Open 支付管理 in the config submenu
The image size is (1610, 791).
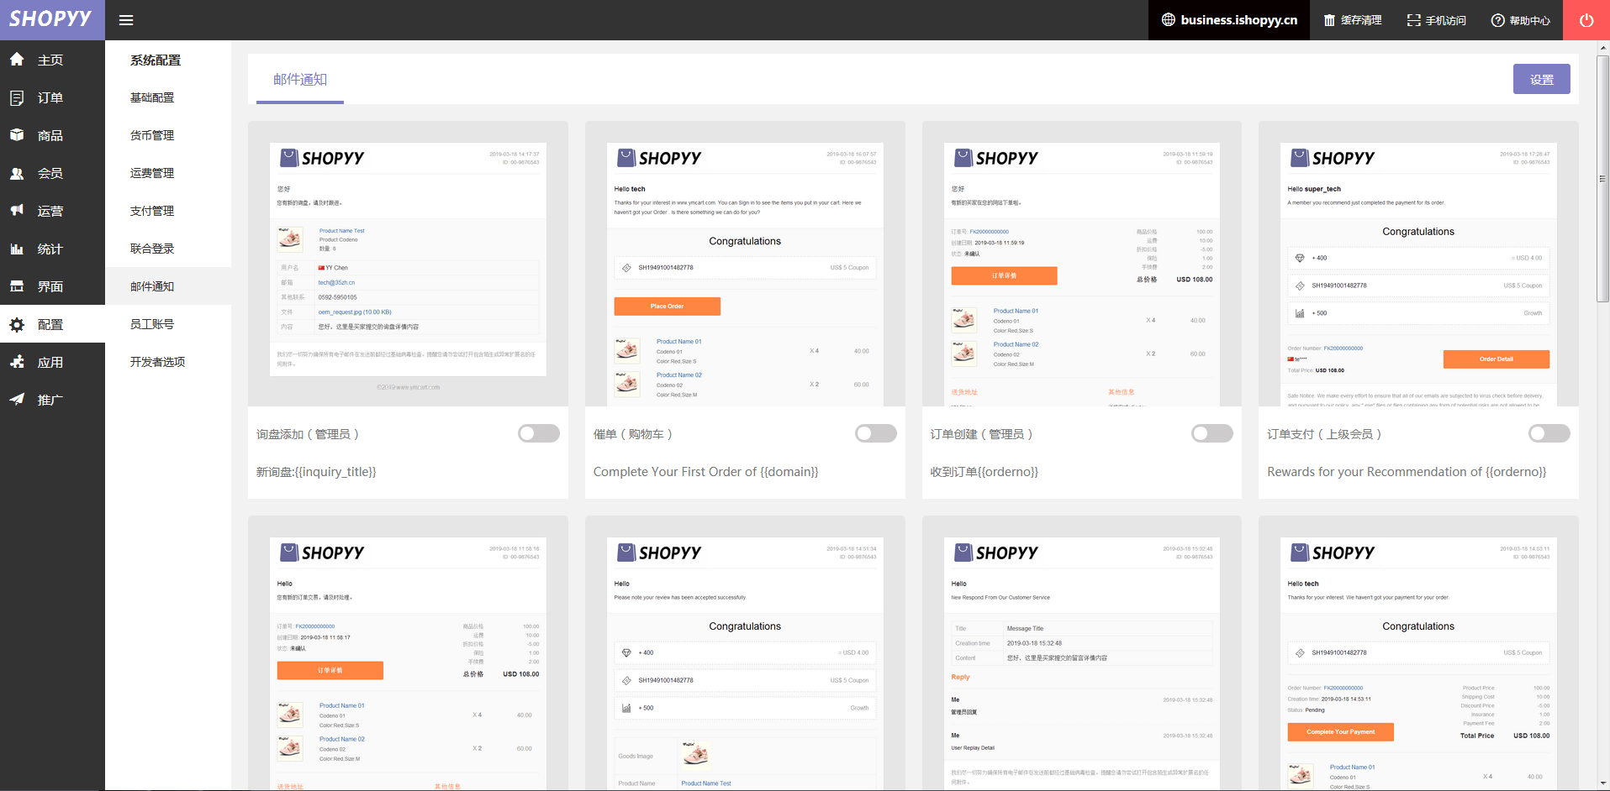[152, 211]
